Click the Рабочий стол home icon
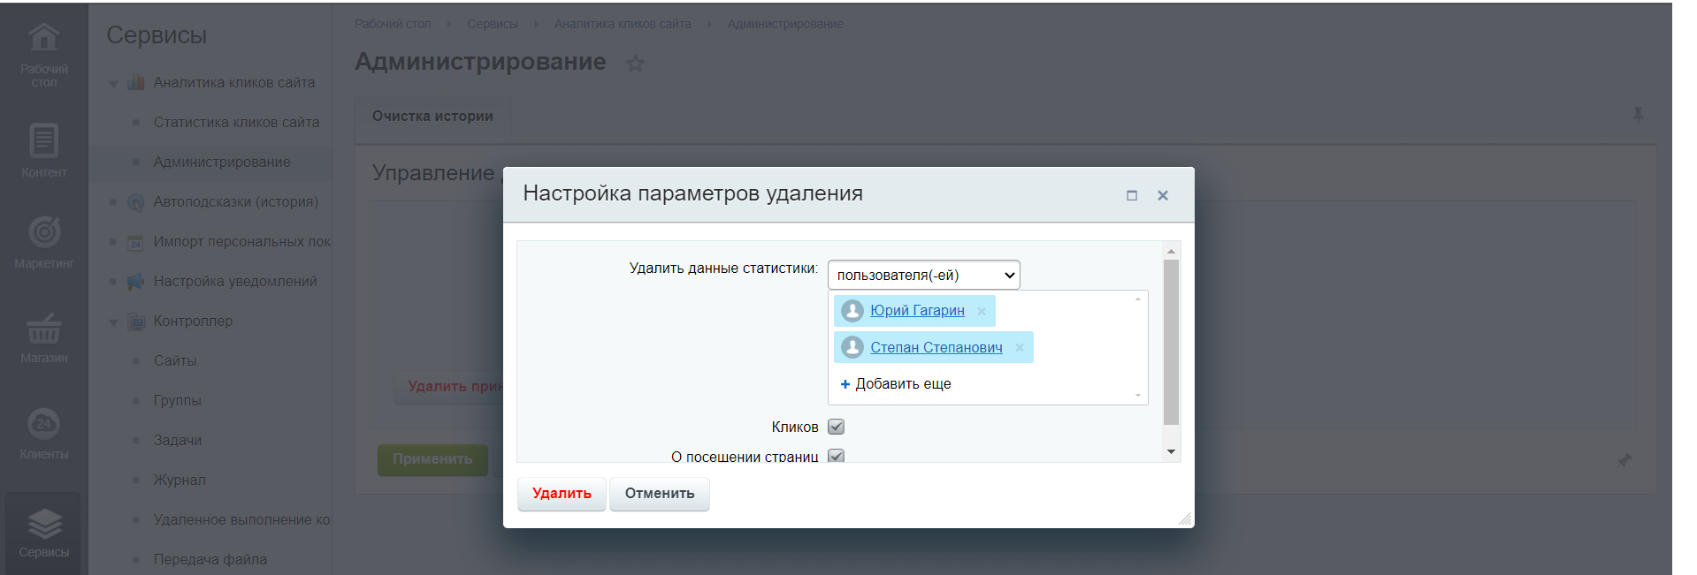 [44, 37]
